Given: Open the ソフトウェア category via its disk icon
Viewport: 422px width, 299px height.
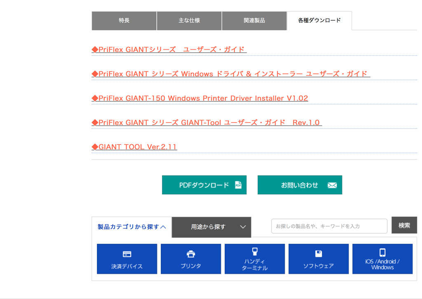Looking at the screenshot, I should [x=318, y=254].
